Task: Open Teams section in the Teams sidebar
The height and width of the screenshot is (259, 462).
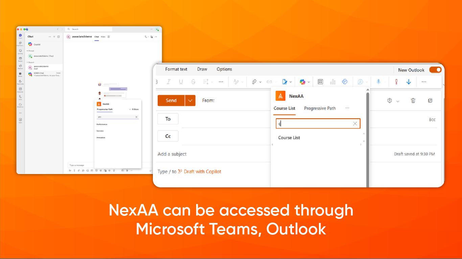Action: coord(20,59)
